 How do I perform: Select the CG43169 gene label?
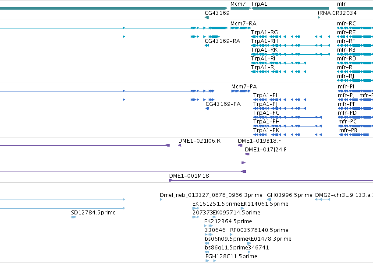pos(217,13)
